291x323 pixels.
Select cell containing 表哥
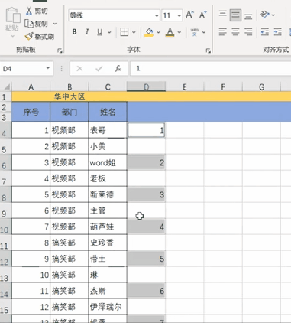(x=108, y=130)
